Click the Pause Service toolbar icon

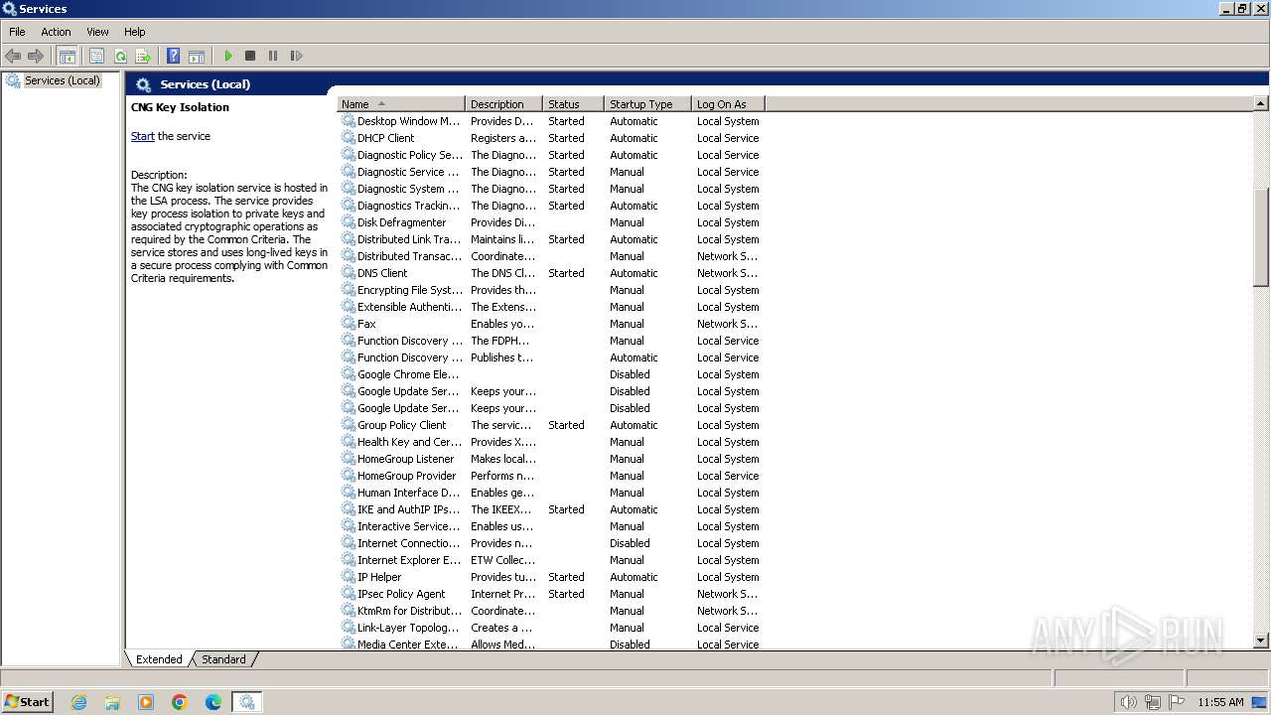(x=273, y=56)
